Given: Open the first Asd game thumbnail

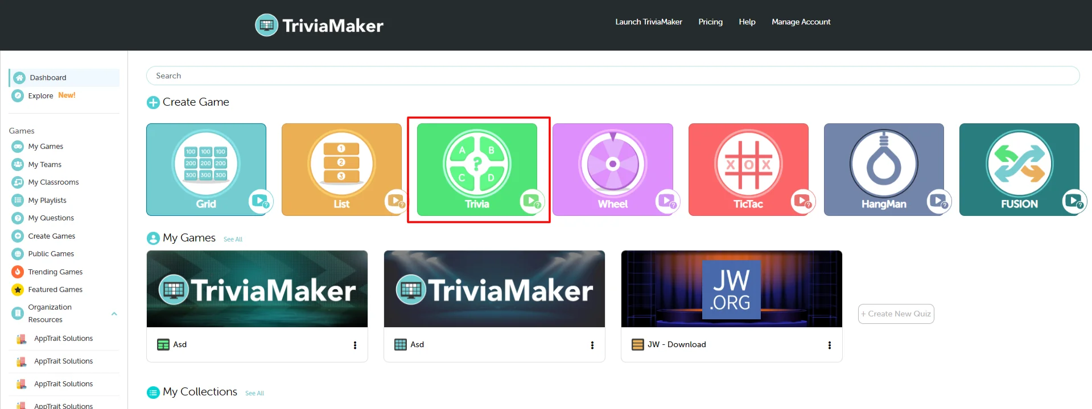Looking at the screenshot, I should 257,289.
